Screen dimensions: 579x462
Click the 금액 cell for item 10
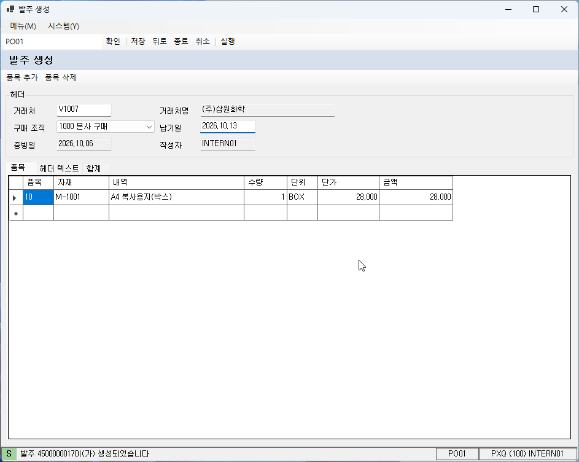pyautogui.click(x=416, y=197)
